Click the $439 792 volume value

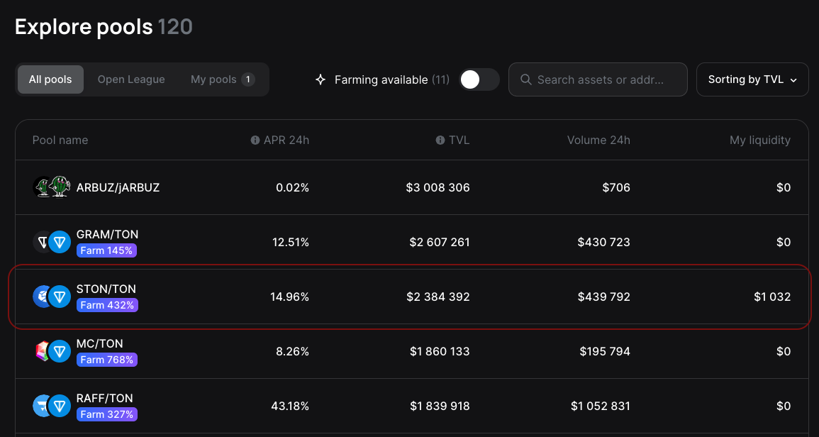point(604,297)
